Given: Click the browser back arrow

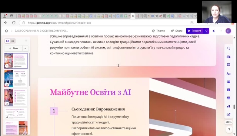Looking at the screenshot, I should pos(6,23).
